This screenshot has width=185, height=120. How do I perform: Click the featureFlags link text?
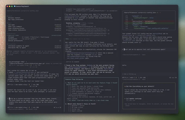point(109,69)
